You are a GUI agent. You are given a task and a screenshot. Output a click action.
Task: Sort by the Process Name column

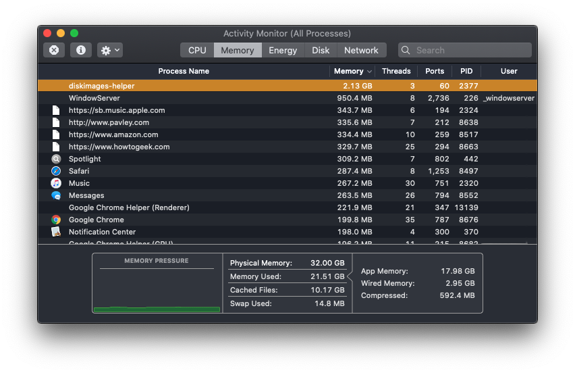pos(184,71)
